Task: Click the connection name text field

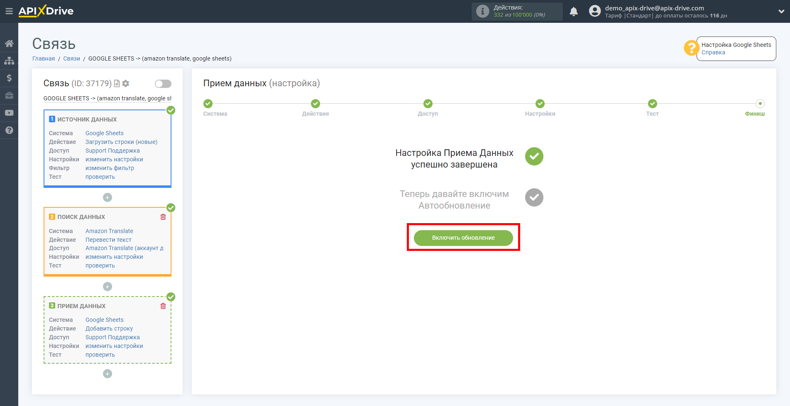Action: 108,98
